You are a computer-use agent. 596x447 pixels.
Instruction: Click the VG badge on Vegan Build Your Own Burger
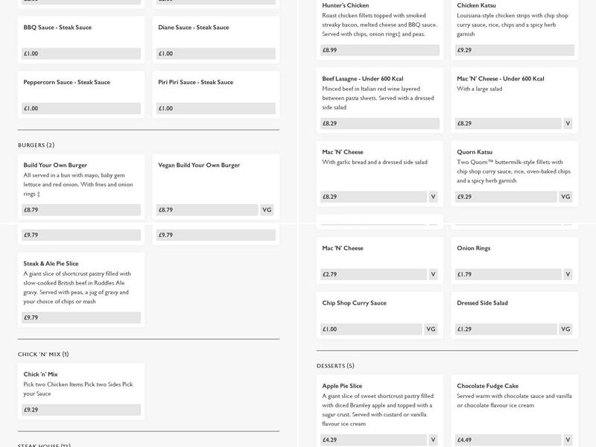coord(267,210)
